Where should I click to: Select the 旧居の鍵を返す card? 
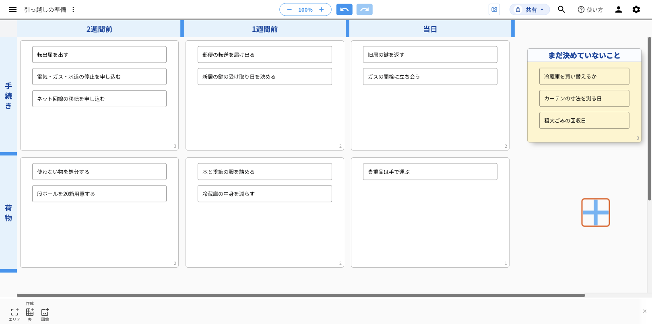point(430,54)
